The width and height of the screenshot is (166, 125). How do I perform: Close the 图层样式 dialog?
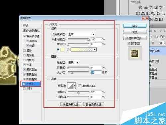pos(145,18)
